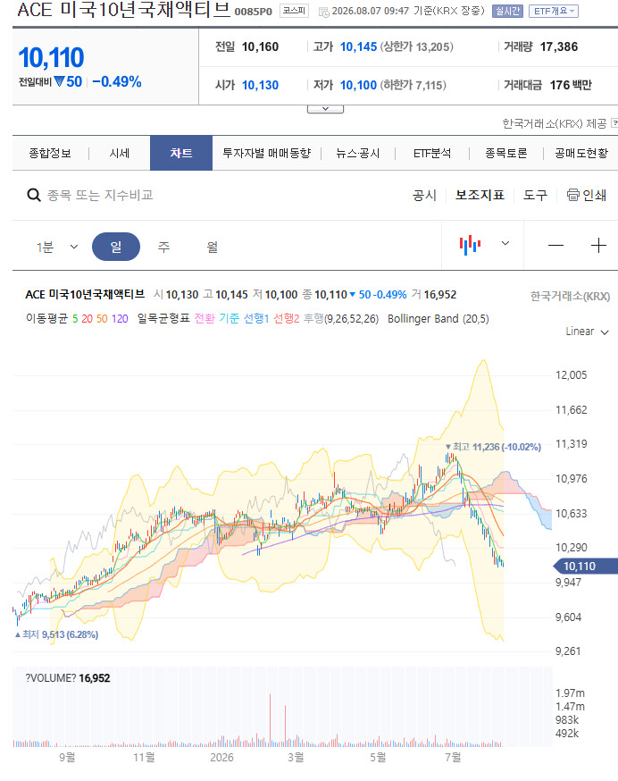Screen dimensions: 618x781
Task: Switch chart period to 주 weekly
Action: [163, 247]
